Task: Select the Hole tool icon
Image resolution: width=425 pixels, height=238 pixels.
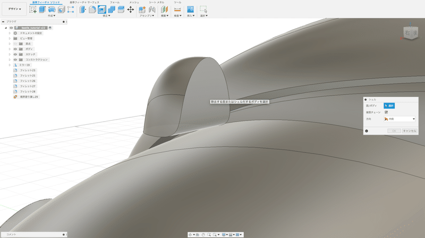Action: coord(62,10)
